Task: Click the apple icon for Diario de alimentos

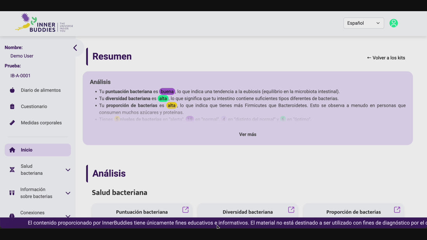Action: pyautogui.click(x=12, y=90)
